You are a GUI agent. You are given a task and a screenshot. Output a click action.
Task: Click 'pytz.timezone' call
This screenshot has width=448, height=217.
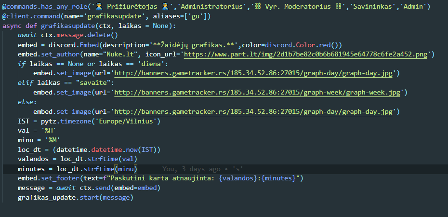coord(66,121)
